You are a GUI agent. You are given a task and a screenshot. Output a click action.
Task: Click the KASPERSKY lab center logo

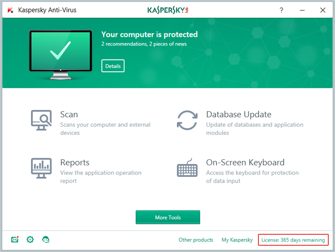click(x=168, y=10)
